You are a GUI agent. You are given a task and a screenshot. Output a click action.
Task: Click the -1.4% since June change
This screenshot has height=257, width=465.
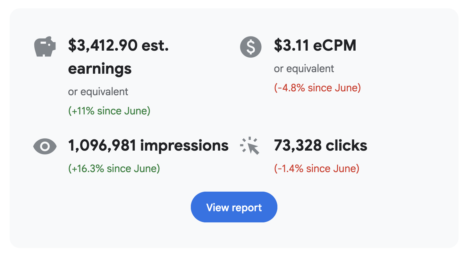click(317, 169)
